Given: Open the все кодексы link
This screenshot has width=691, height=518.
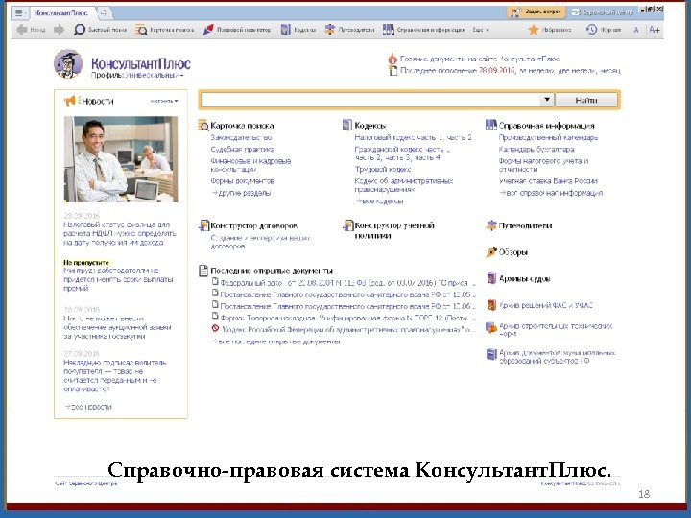Looking at the screenshot, I should [x=379, y=201].
